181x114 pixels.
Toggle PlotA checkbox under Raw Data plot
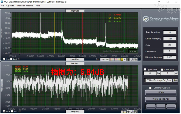pos(4,111)
